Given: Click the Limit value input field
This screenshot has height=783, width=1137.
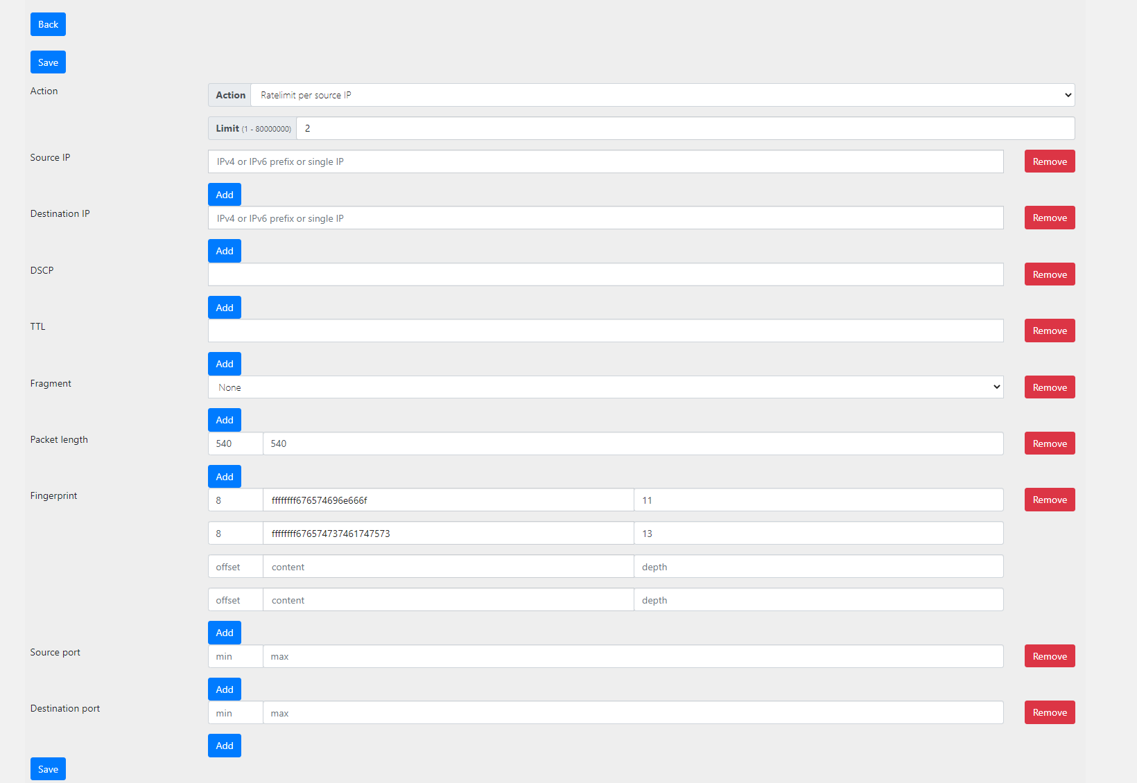Looking at the screenshot, I should 684,128.
